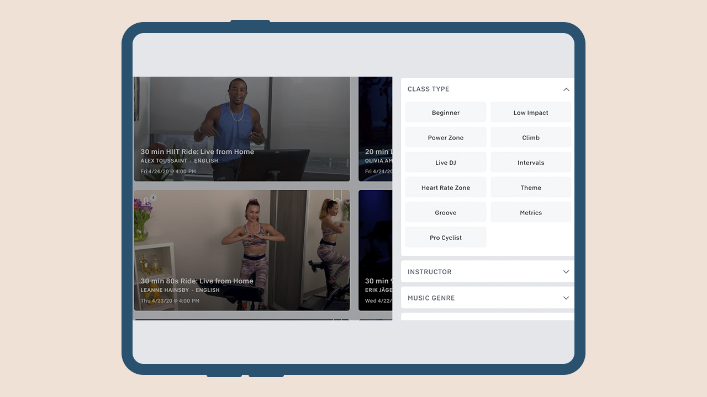
Task: Select the Metrics class type
Action: click(x=531, y=213)
